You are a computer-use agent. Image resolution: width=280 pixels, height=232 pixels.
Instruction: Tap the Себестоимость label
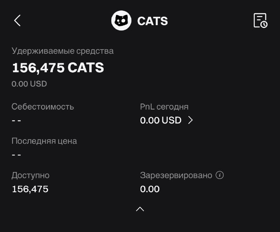(x=43, y=107)
